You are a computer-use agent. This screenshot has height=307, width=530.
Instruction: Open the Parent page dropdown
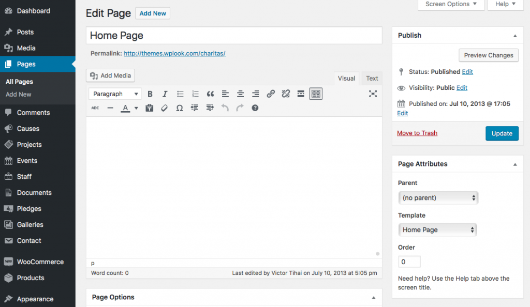point(438,197)
